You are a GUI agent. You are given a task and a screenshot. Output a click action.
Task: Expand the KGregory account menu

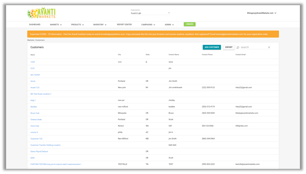pos(261,13)
